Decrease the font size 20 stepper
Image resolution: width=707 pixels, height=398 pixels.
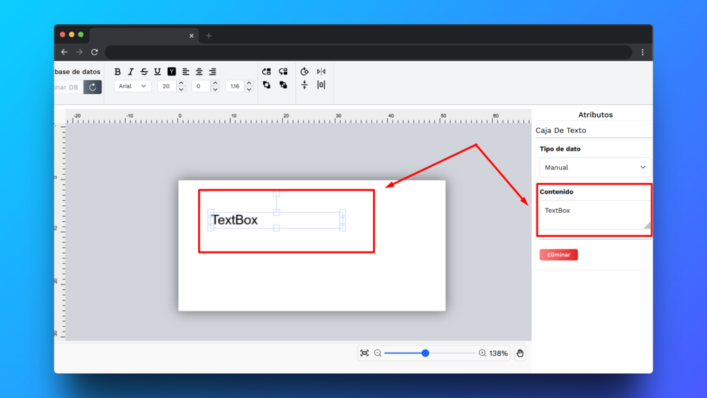181,89
